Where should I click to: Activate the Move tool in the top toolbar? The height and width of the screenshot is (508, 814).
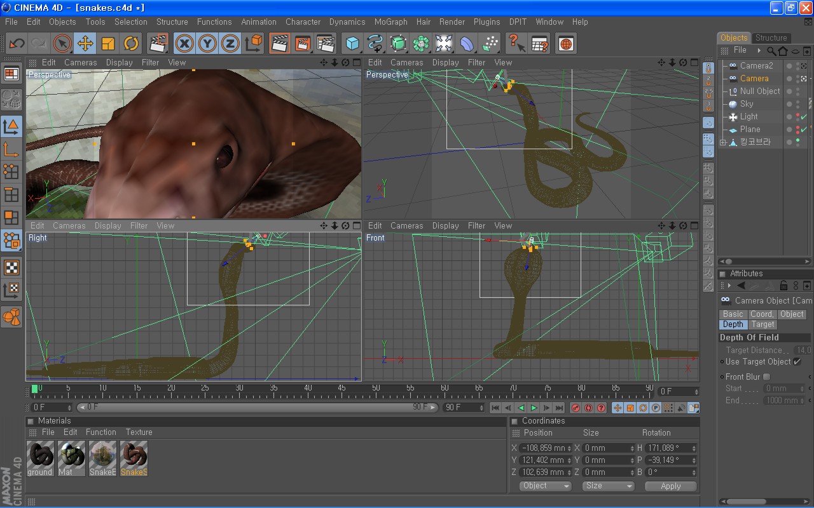(85, 44)
